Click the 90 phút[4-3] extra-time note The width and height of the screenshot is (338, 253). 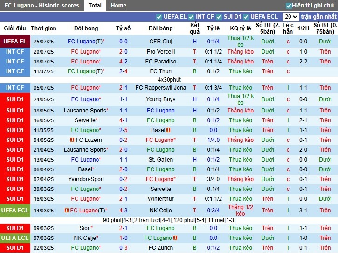point(169,220)
